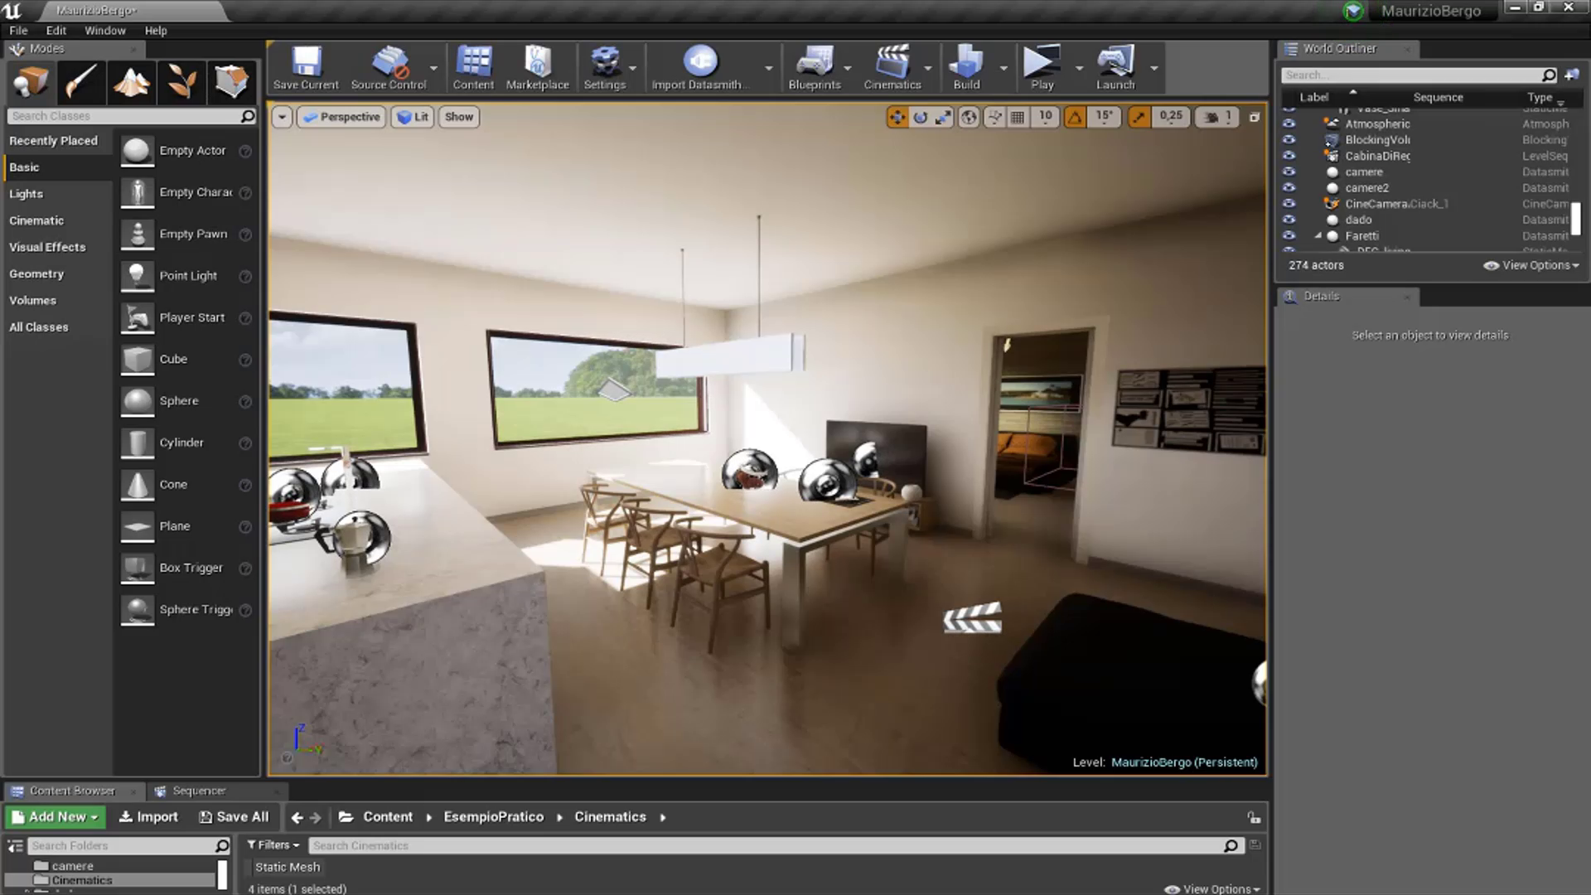Open the grid snap value 10 dropdown
1591x895 pixels.
point(1046,118)
